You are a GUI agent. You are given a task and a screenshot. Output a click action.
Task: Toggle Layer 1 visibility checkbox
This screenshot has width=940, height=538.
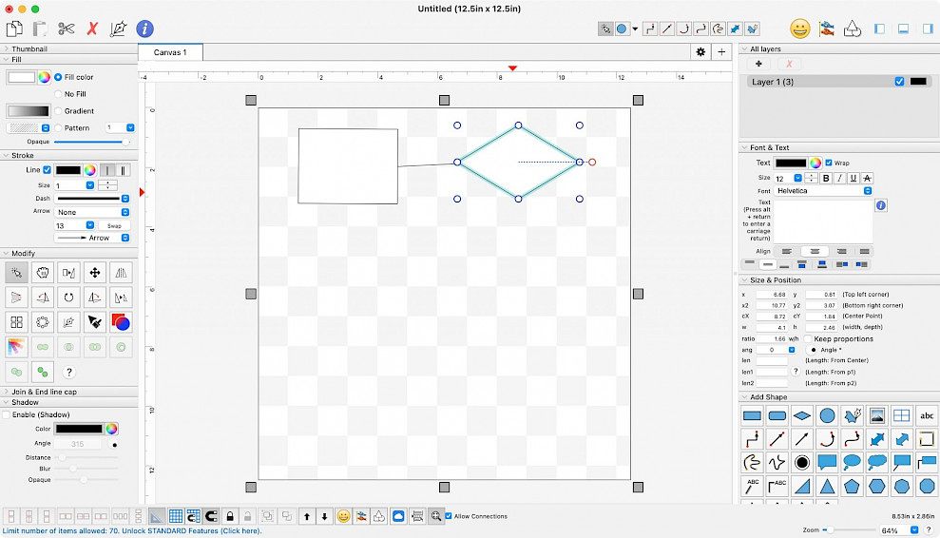pyautogui.click(x=899, y=82)
